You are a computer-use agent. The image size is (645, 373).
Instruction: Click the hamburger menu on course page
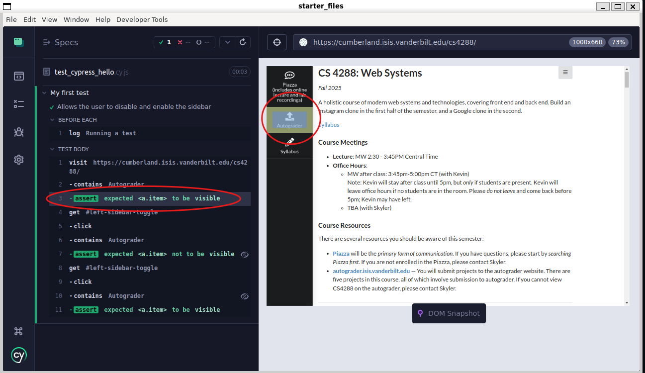pyautogui.click(x=565, y=73)
